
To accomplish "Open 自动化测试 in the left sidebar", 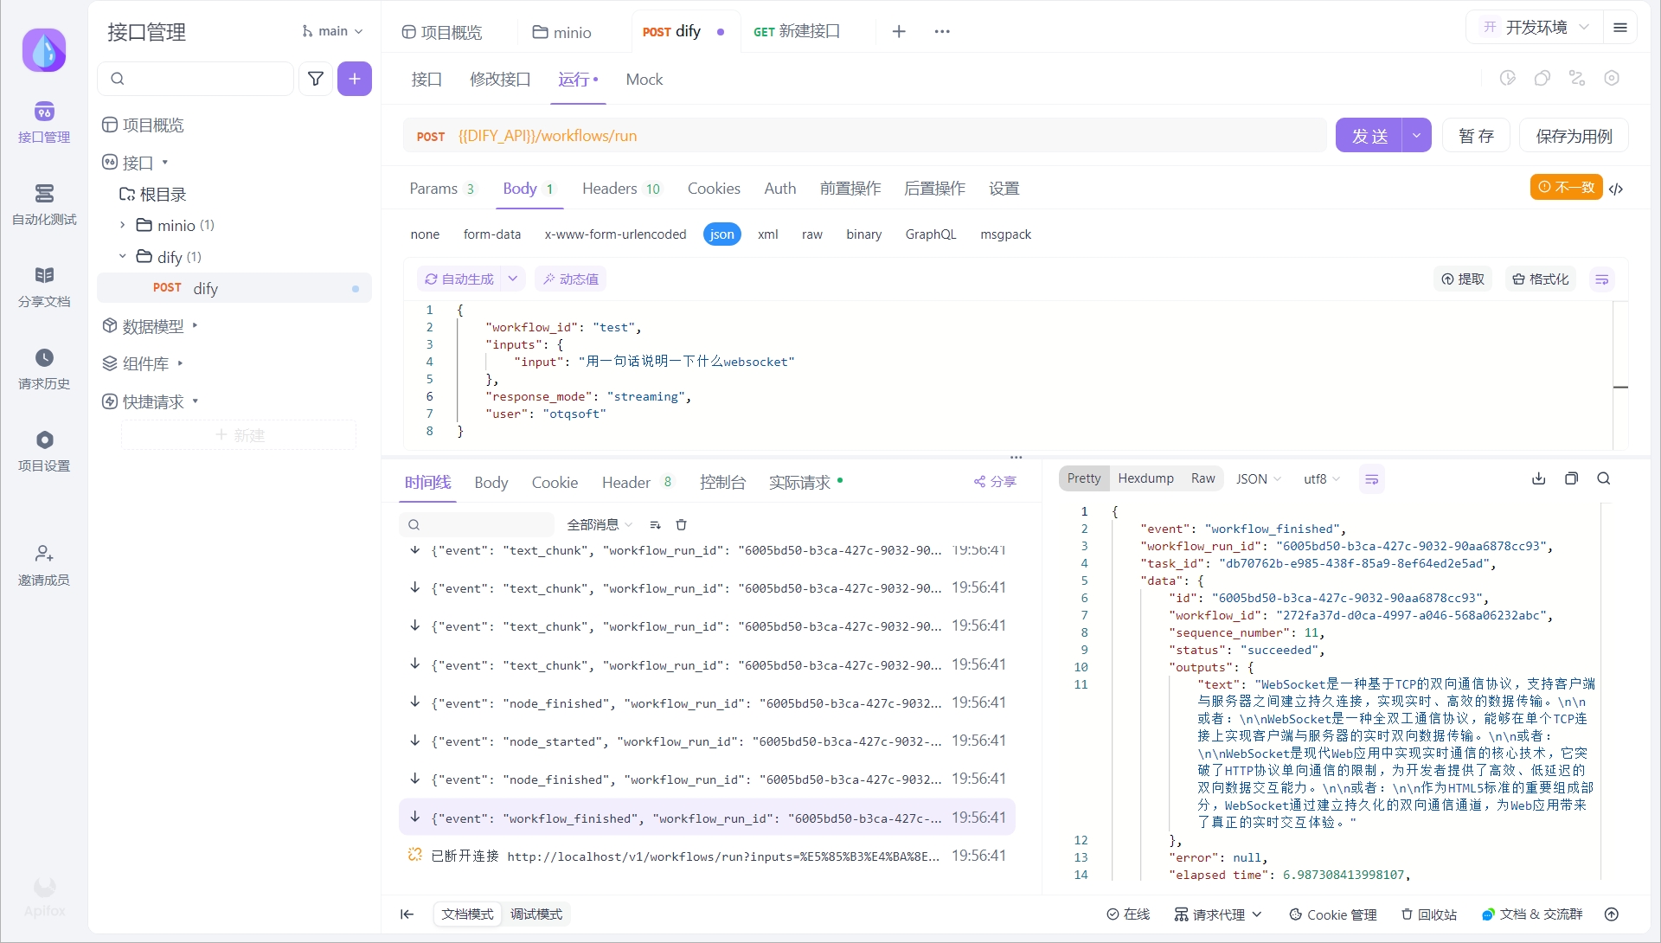I will coord(44,204).
